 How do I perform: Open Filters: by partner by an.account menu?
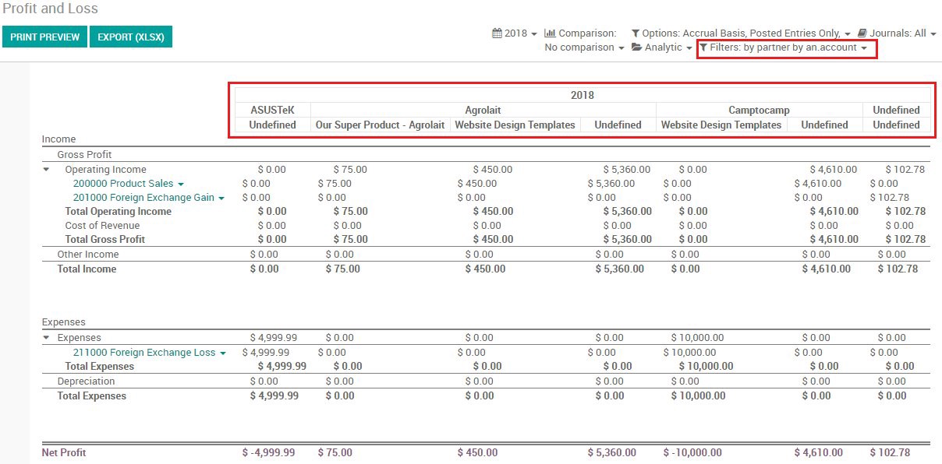click(788, 47)
